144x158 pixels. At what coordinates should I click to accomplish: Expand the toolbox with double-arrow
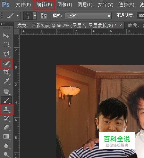pyautogui.click(x=2, y=24)
